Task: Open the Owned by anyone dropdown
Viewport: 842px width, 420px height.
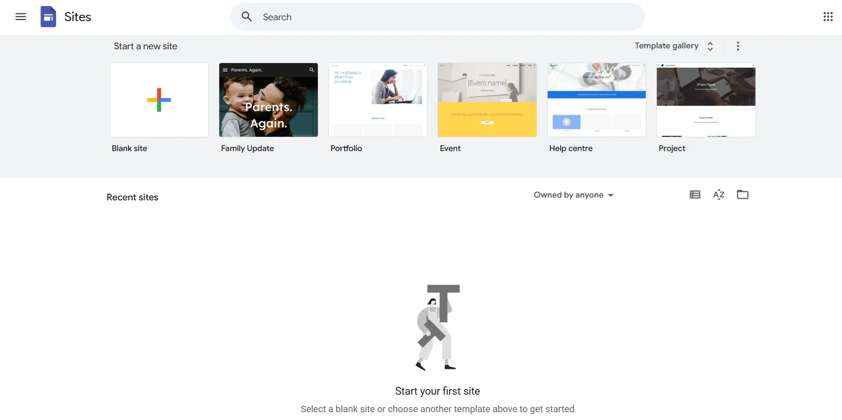Action: pyautogui.click(x=573, y=195)
